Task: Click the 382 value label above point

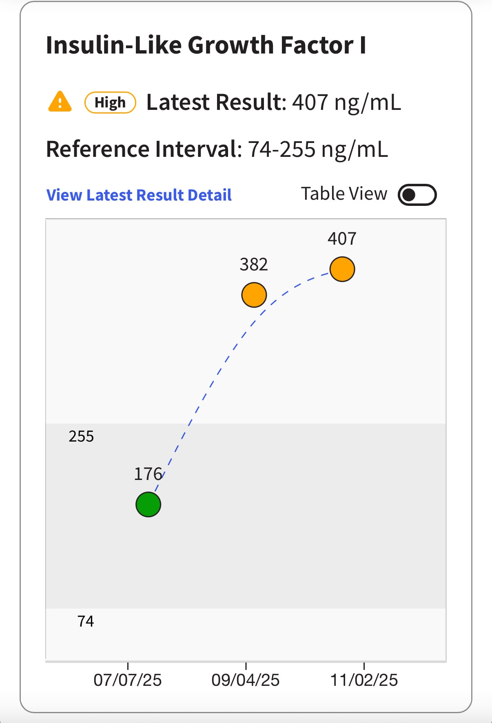Action: point(254,265)
